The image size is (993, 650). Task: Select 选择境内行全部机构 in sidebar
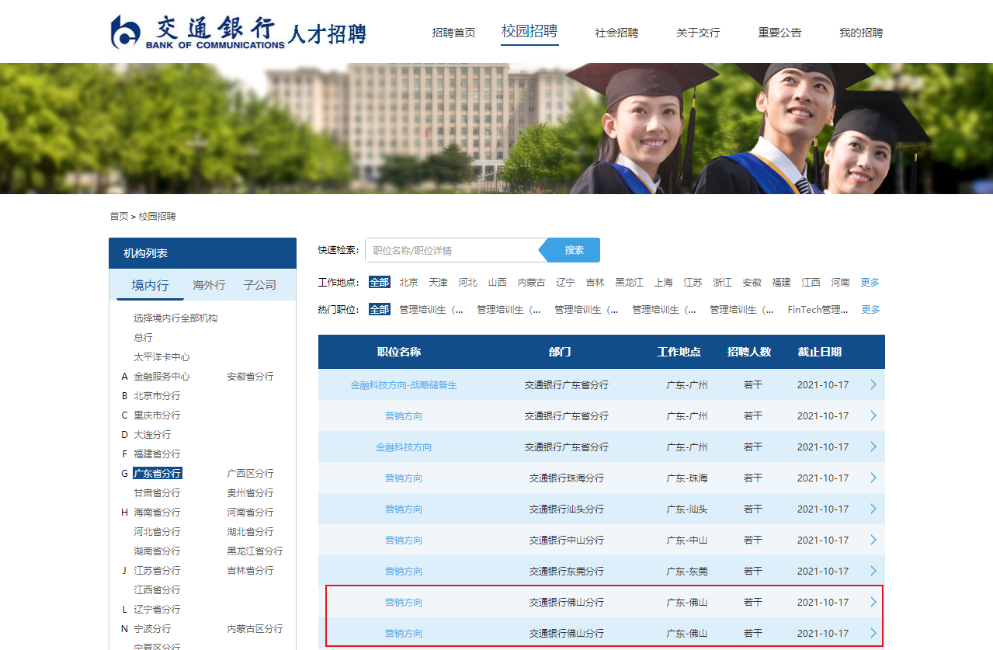(175, 318)
